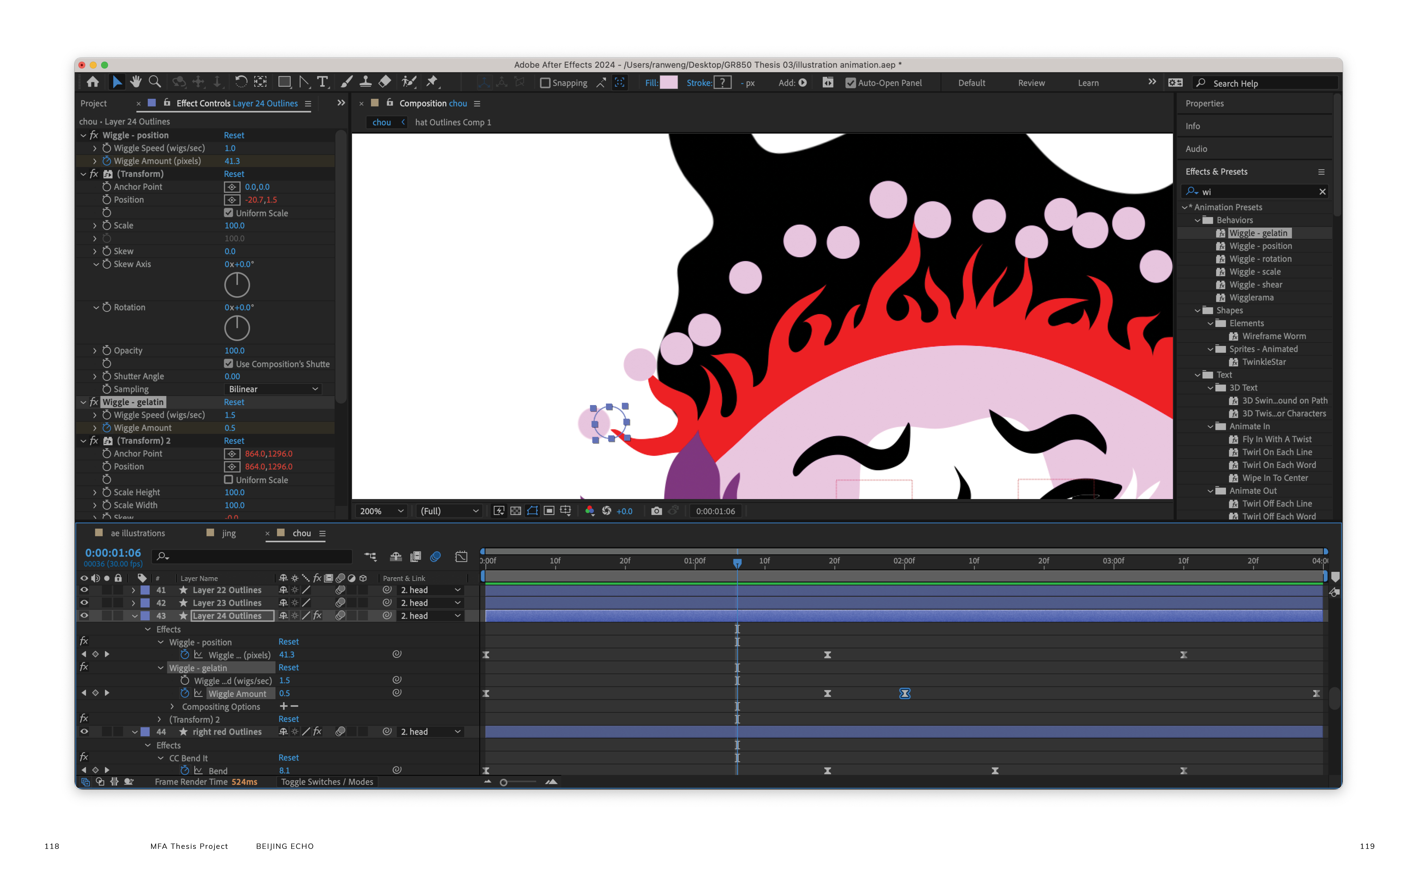Viewport: 1419px width, 887px height.
Task: Reset the Wiggle - gelatin effect
Action: coord(234,402)
